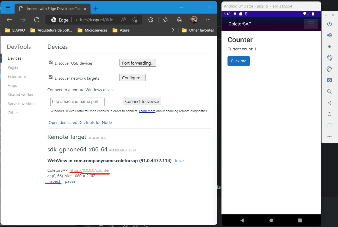Click the emulator toolbar home circle icon

tap(329, 114)
